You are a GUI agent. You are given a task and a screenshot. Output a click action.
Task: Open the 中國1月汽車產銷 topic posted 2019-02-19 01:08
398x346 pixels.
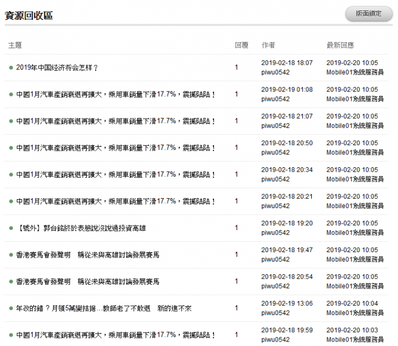tap(116, 94)
